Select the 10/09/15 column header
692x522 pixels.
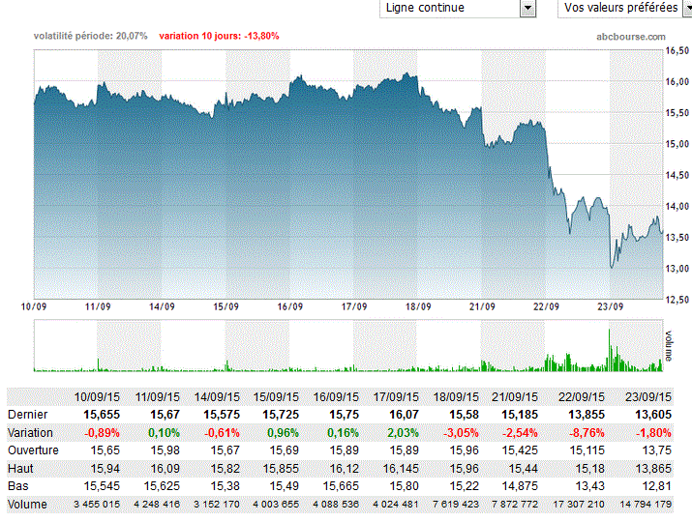[97, 397]
